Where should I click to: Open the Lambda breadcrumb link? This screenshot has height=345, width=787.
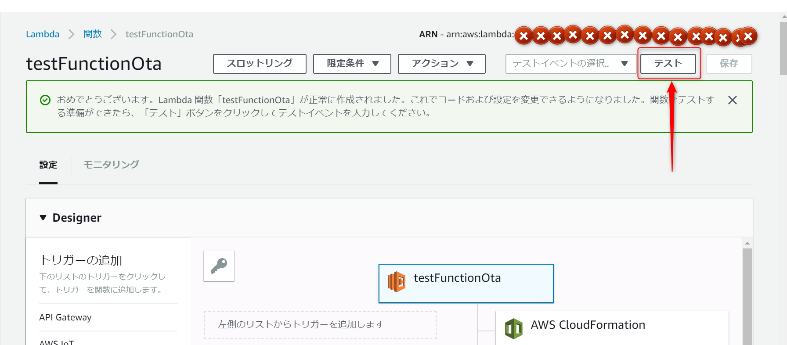43,34
